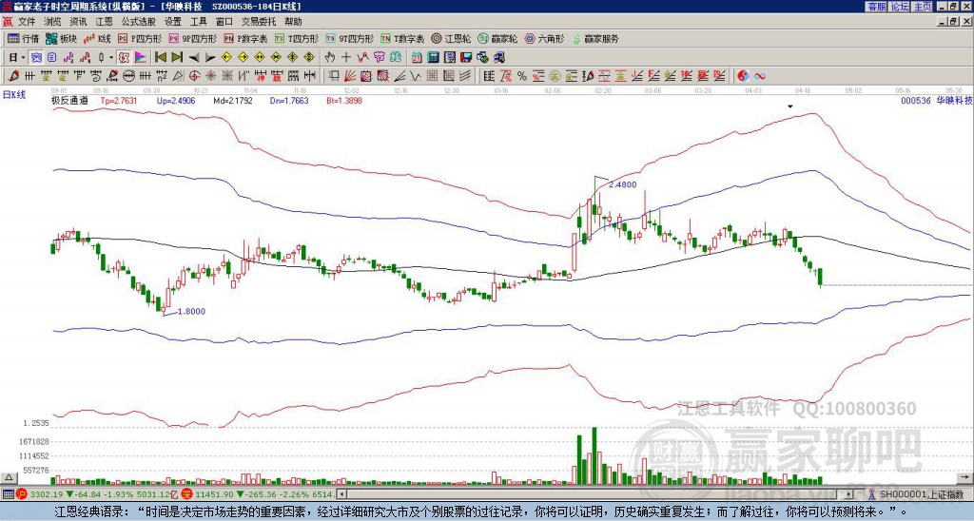Open the 交易委托 menu
The height and width of the screenshot is (521, 974).
259,22
